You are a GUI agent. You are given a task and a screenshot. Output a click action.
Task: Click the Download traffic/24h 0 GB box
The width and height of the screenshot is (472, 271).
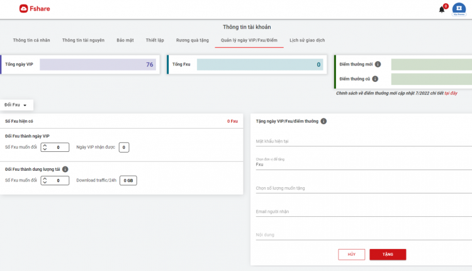[128, 181]
